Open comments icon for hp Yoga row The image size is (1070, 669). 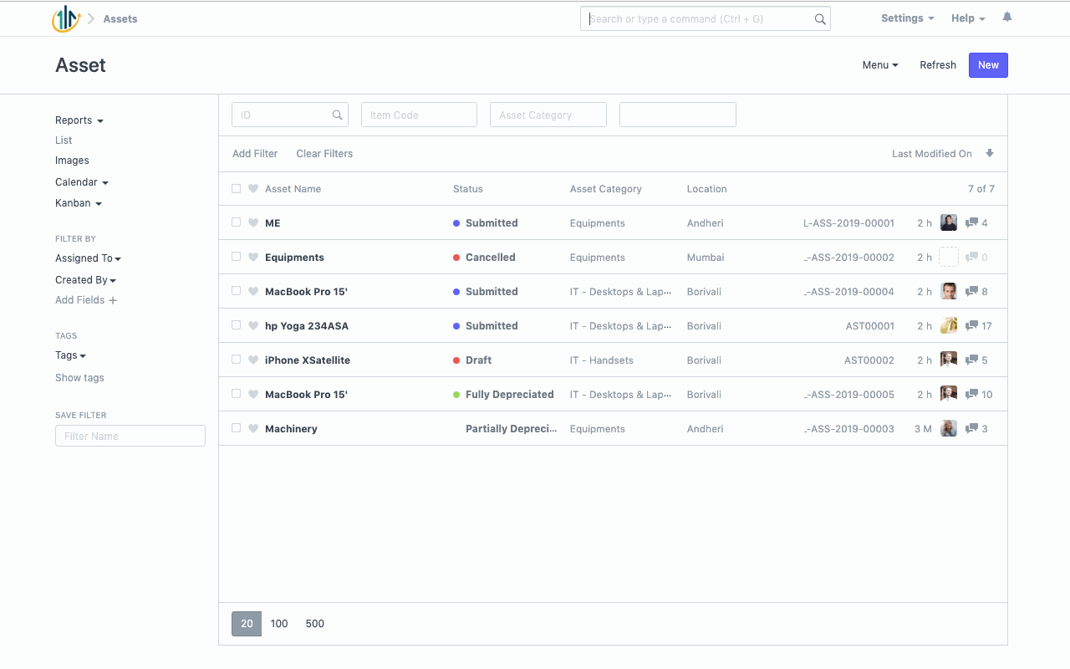(971, 326)
